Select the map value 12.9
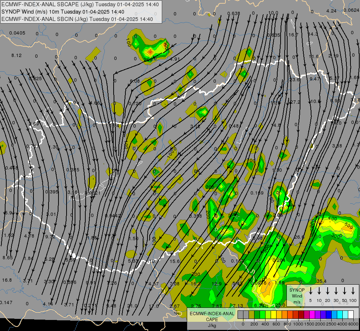 pyautogui.click(x=217, y=284)
